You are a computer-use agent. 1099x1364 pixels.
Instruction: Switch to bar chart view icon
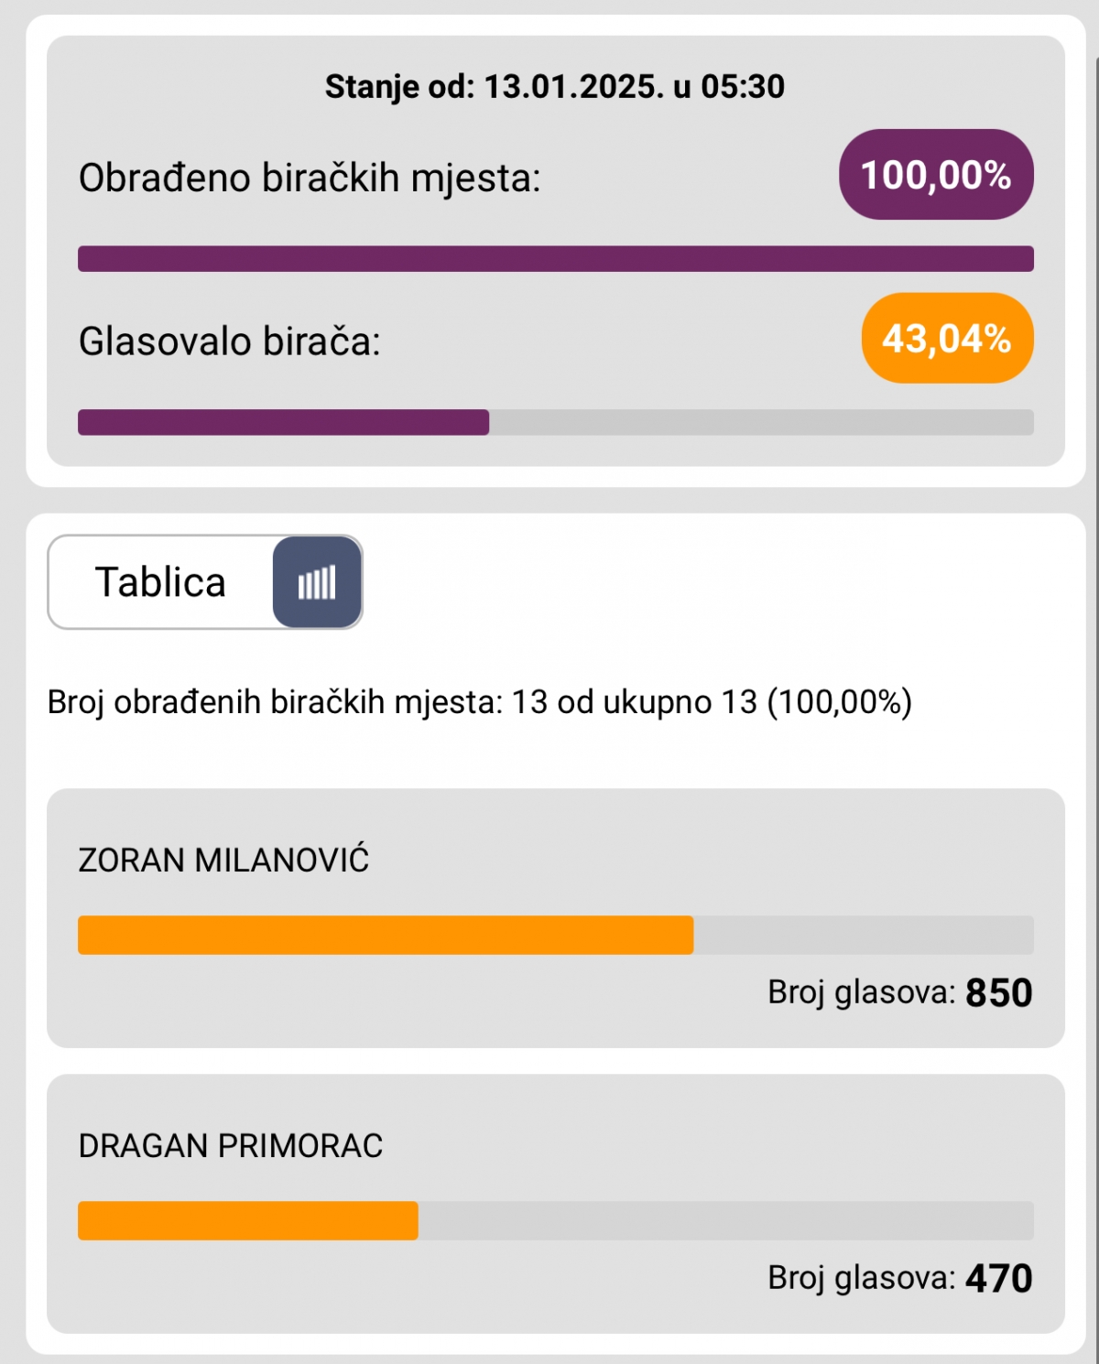coord(317,582)
